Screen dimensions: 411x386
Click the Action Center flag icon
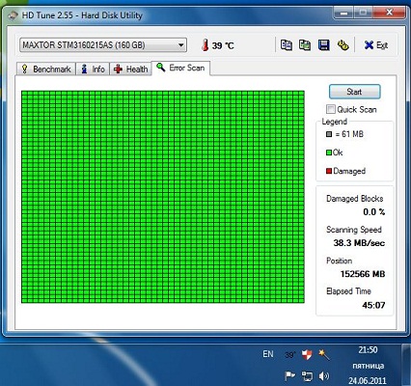[289, 376]
